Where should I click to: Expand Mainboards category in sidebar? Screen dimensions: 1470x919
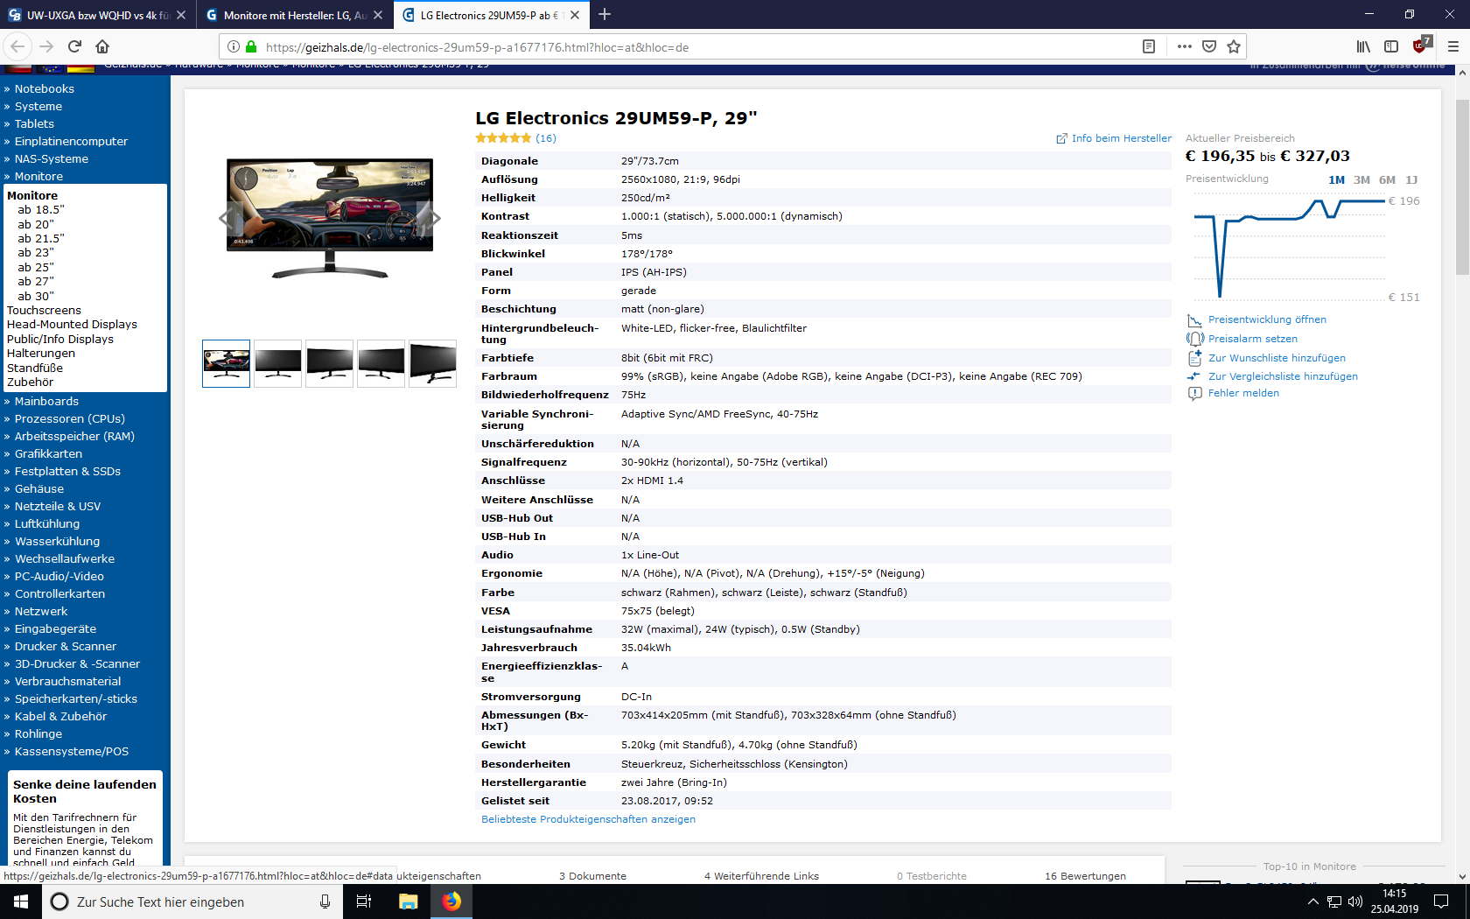coord(46,401)
